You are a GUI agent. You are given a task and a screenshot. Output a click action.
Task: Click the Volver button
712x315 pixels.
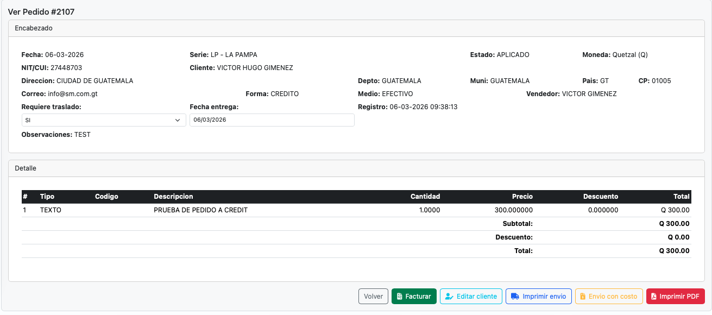373,296
